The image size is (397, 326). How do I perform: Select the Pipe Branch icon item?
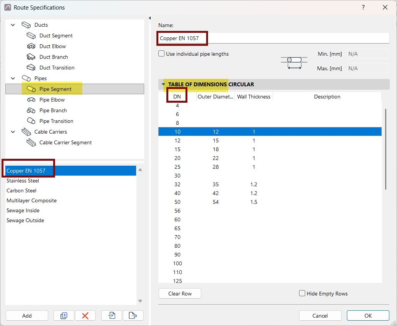point(31,110)
